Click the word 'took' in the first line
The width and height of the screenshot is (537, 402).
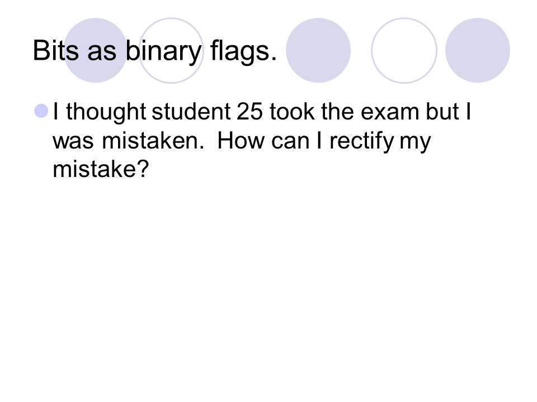pyautogui.click(x=292, y=112)
